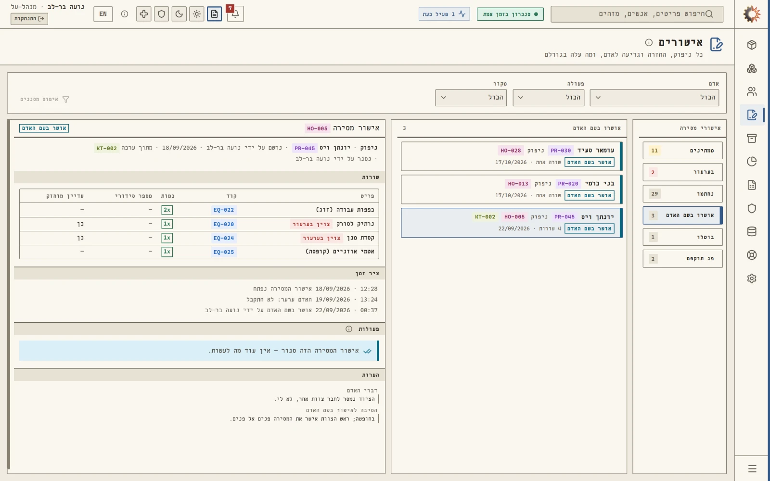Open the אדם filter dropdown
Screen dimensions: 770x481
(654, 98)
